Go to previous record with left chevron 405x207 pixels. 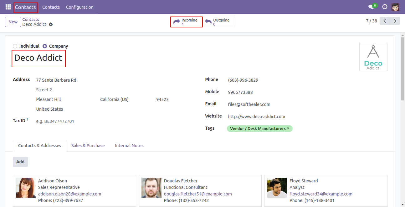click(x=385, y=21)
